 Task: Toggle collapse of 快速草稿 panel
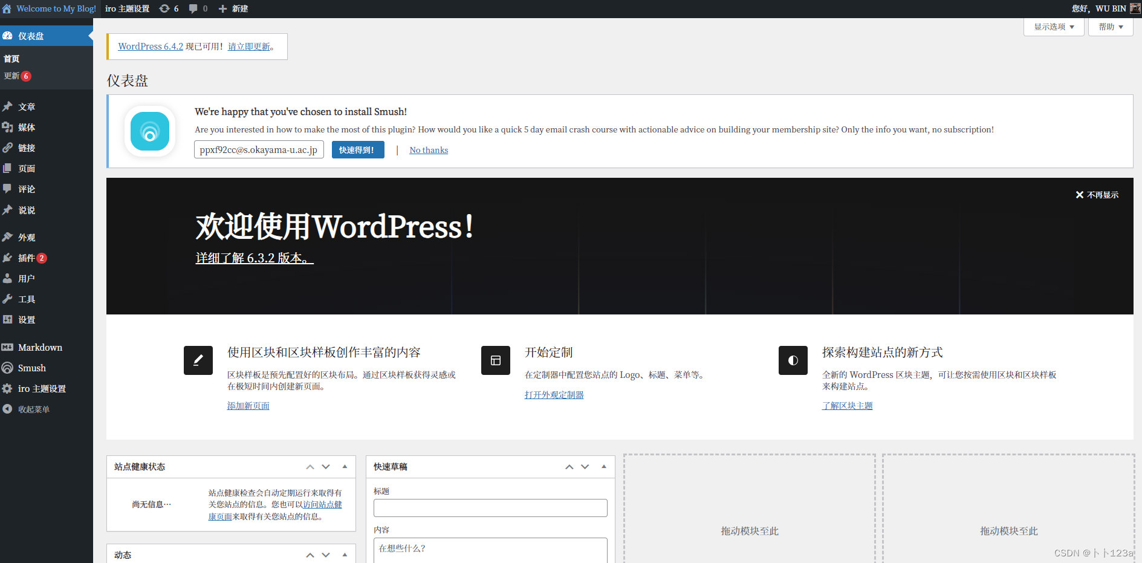tap(604, 467)
